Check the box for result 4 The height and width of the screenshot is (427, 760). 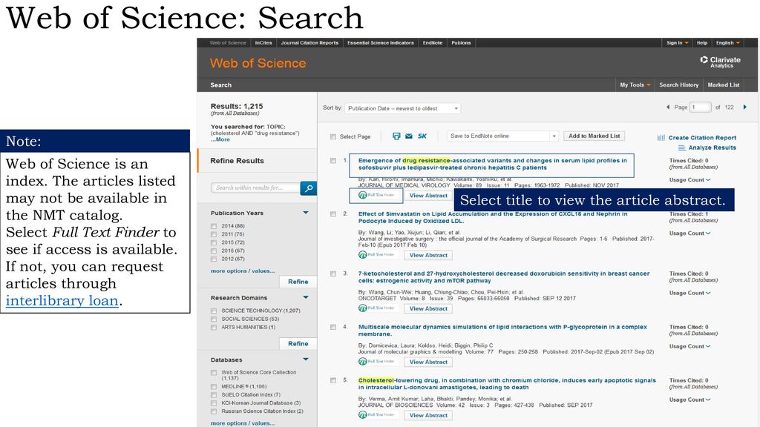pos(333,327)
